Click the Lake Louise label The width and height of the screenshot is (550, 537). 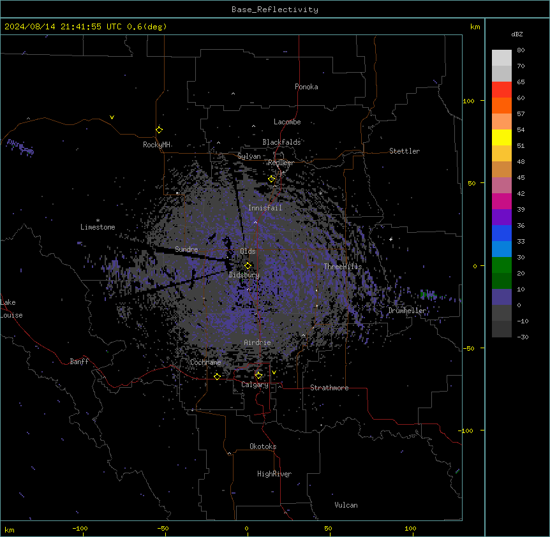[x=11, y=309]
